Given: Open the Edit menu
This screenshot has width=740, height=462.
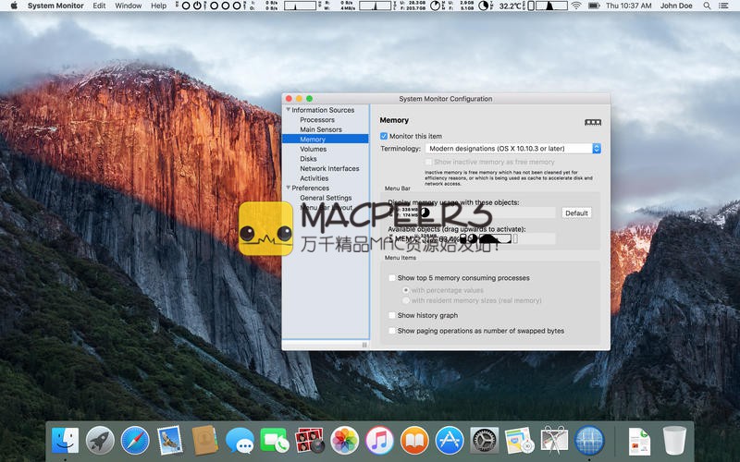Looking at the screenshot, I should coord(99,6).
